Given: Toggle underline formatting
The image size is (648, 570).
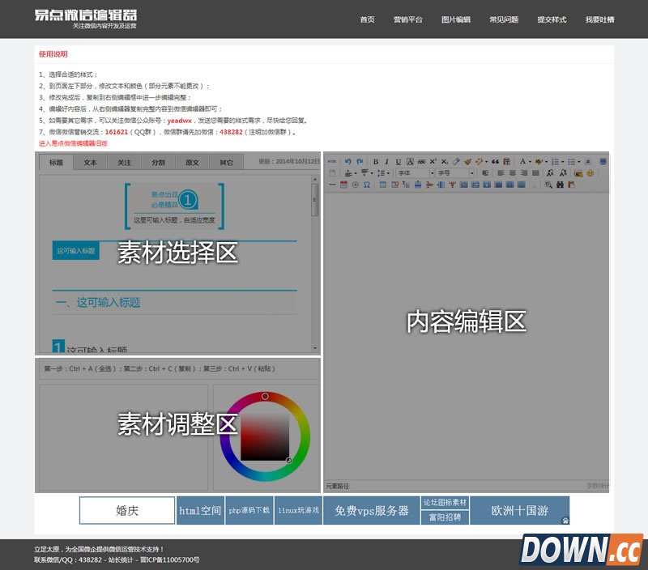Looking at the screenshot, I should (398, 161).
